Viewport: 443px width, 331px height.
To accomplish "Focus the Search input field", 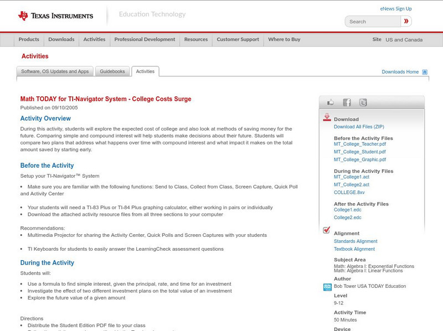I will 373,22.
